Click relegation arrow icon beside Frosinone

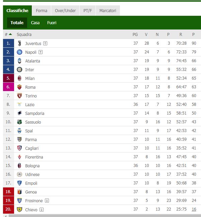click(47, 201)
